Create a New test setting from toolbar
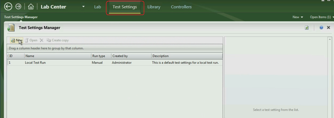Image resolution: width=334 pixels, height=118 pixels. (x=17, y=40)
